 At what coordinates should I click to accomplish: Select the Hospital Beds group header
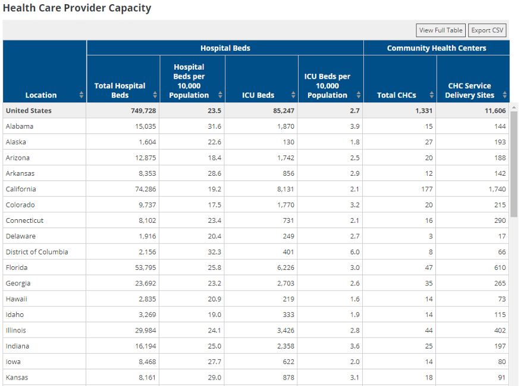225,48
